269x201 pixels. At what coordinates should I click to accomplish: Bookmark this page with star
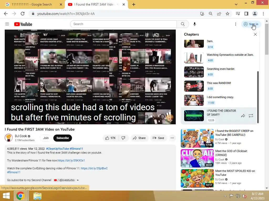pyautogui.click(x=227, y=14)
